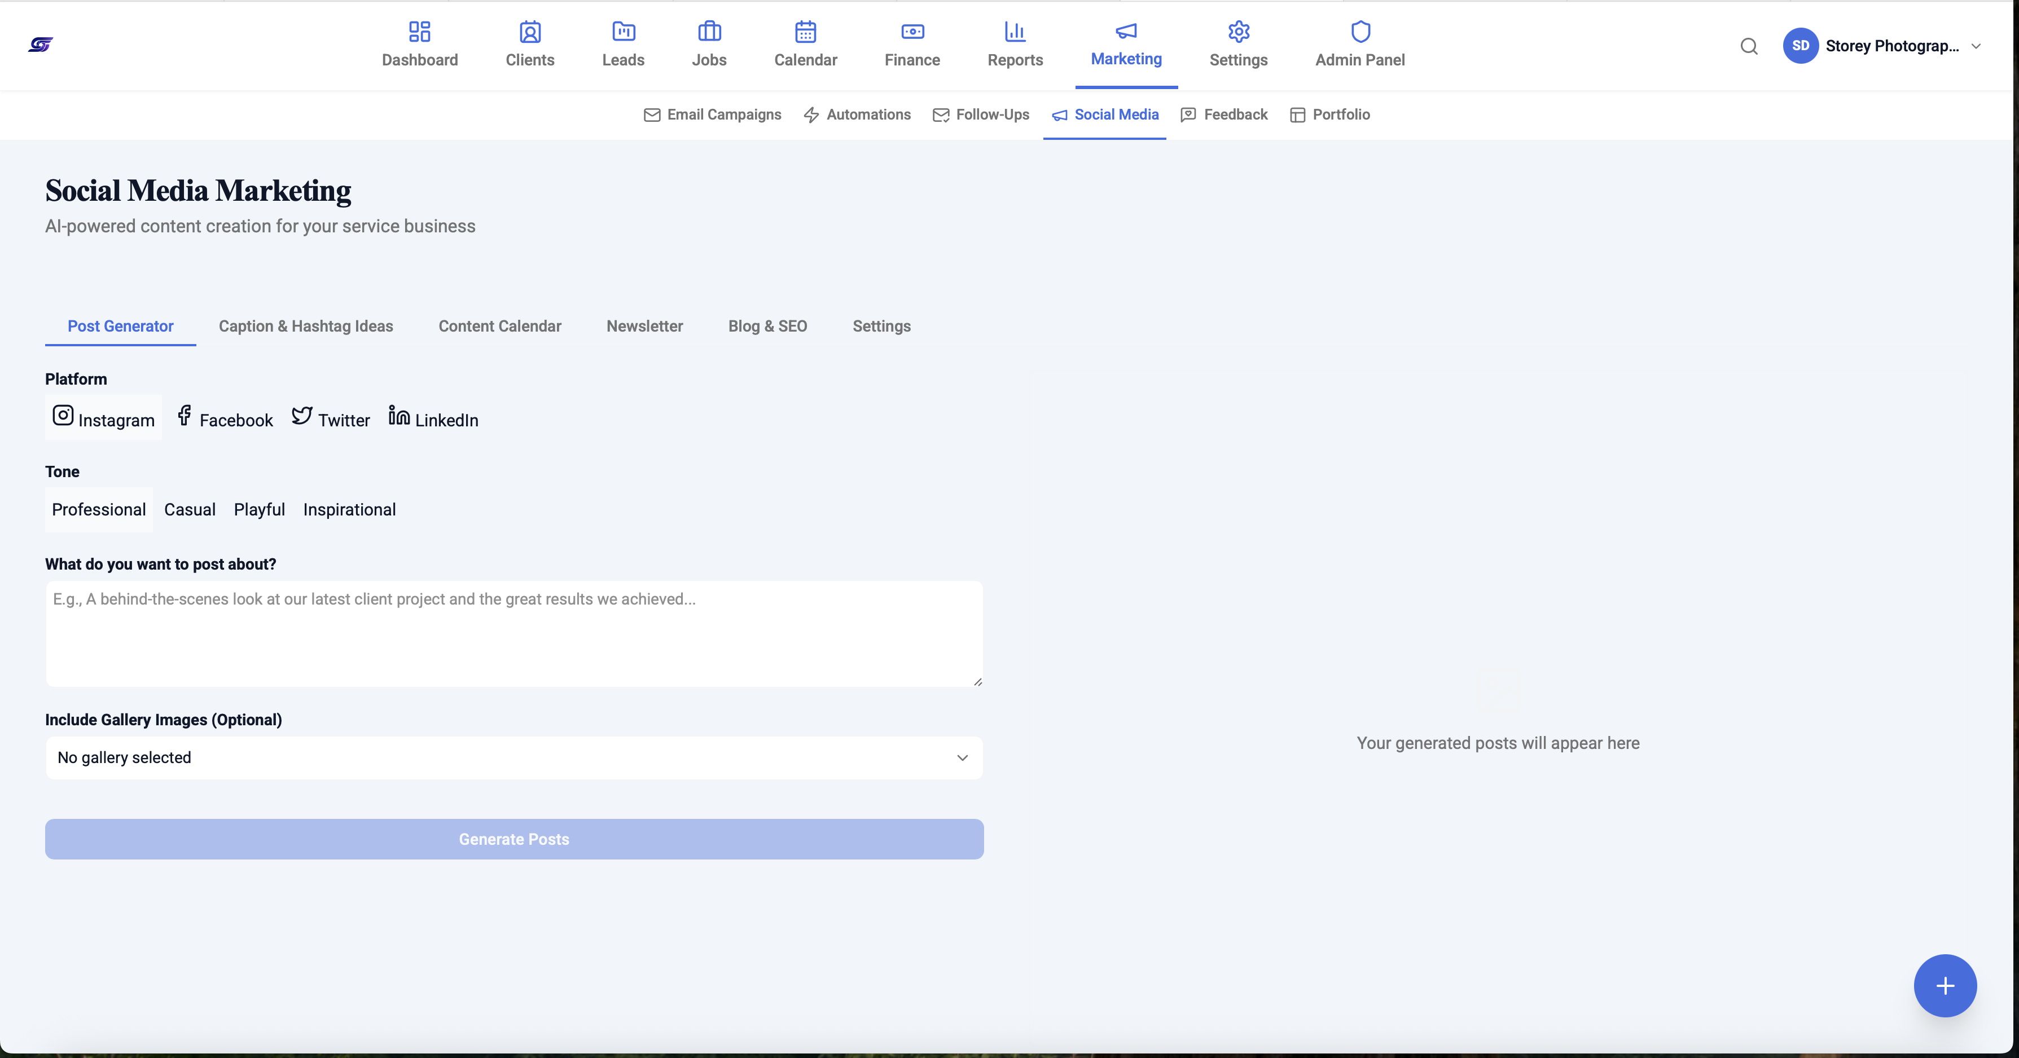Open Admin Panel via the shield icon
Viewport: 2019px width, 1058px height.
click(1360, 32)
